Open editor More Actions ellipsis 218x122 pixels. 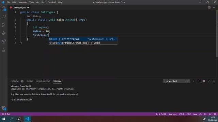pyautogui.click(x=214, y=7)
